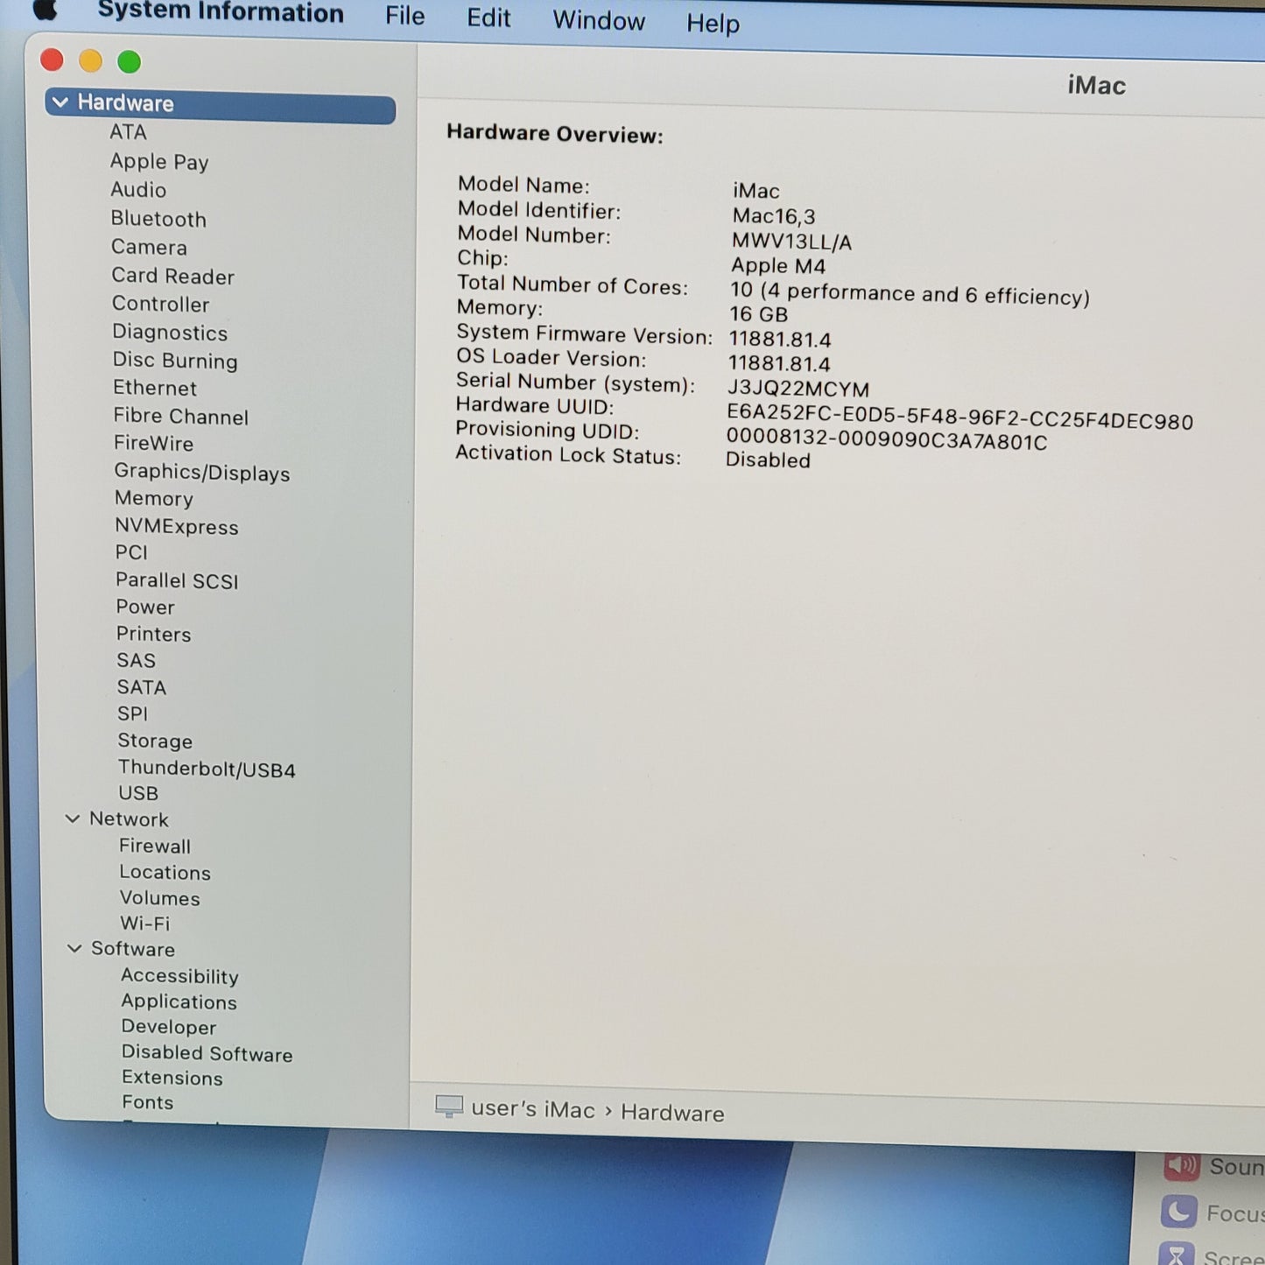Select Bluetooth in the Hardware sidebar
This screenshot has height=1265, width=1265.
(158, 219)
